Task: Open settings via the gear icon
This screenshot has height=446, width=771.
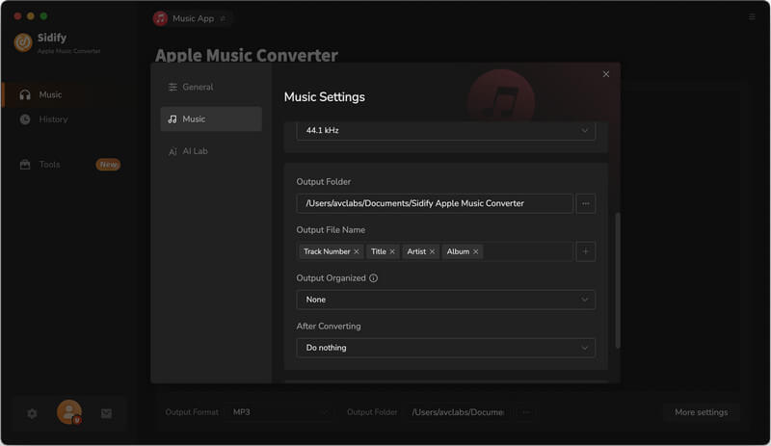Action: tap(32, 413)
